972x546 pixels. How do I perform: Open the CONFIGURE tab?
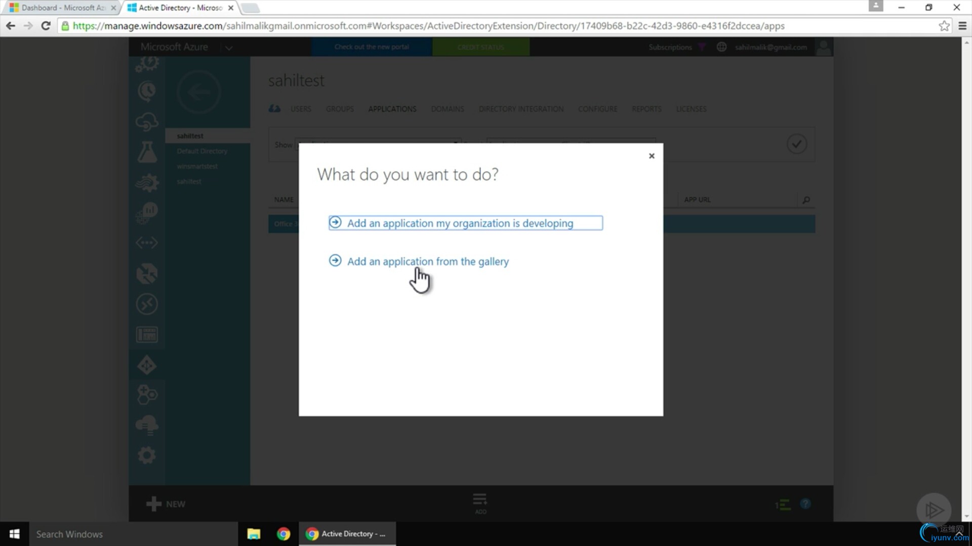(x=597, y=109)
